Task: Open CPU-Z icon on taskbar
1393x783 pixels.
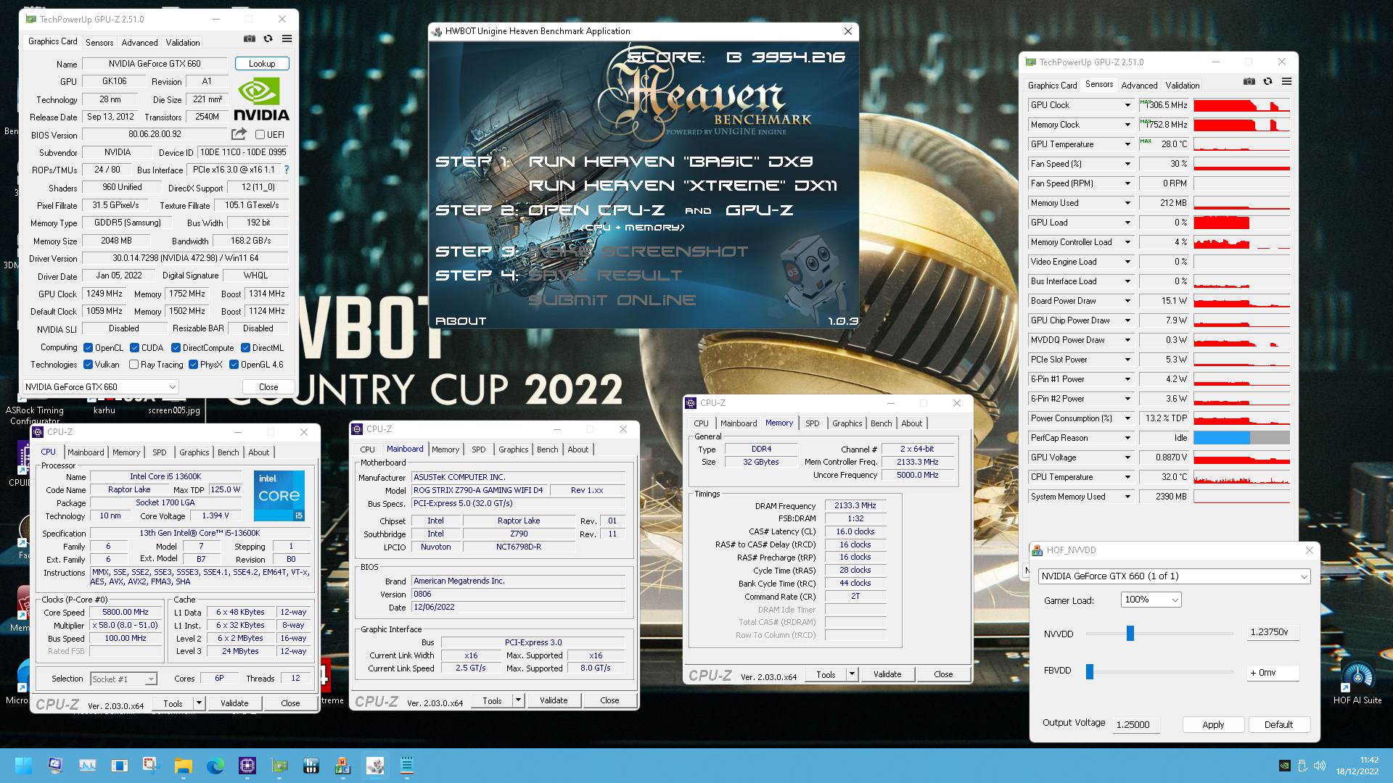Action: (x=247, y=766)
